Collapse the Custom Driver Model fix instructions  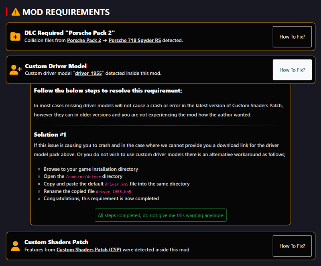point(292,70)
